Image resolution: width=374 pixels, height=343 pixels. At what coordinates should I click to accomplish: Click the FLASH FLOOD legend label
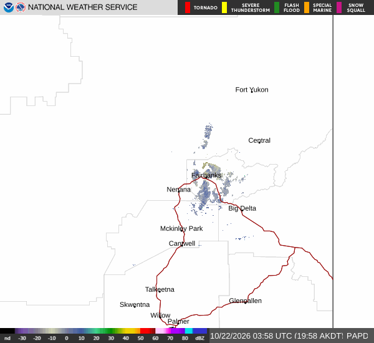(292, 8)
